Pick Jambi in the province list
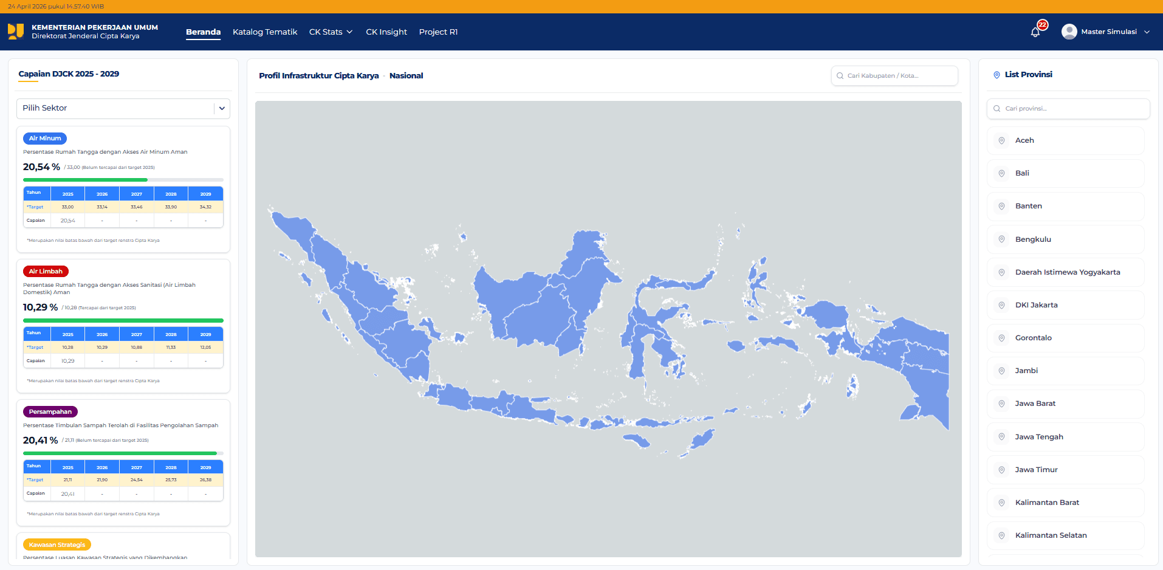 point(1066,371)
